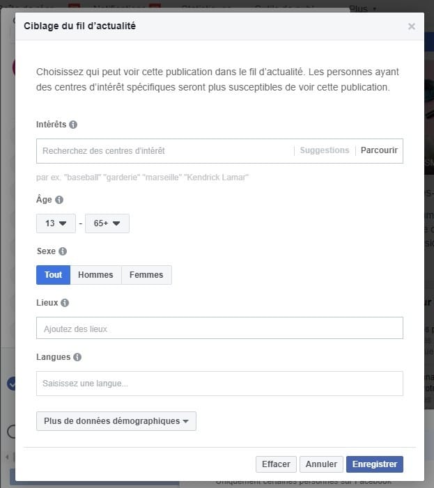This screenshot has height=488, width=434.
Task: Click the Enregistrer button
Action: coord(374,464)
